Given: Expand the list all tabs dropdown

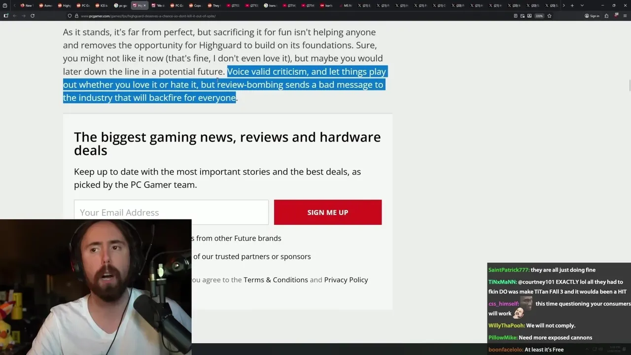Looking at the screenshot, I should (x=582, y=5).
